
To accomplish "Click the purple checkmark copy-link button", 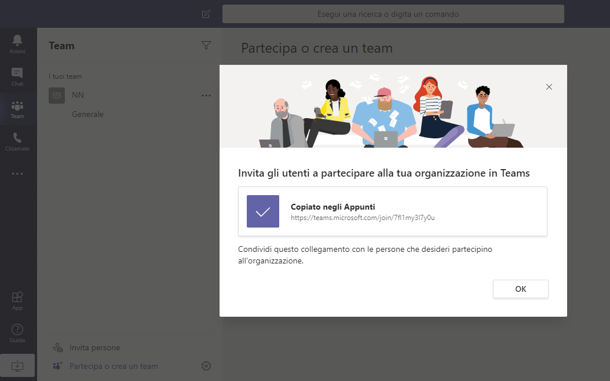I will point(263,211).
